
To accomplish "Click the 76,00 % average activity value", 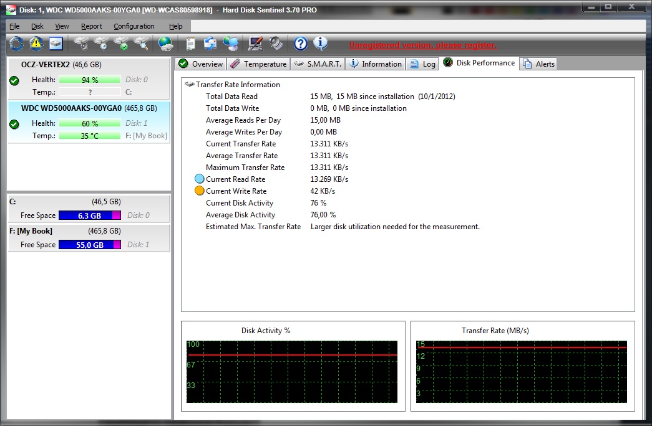I will [x=323, y=215].
